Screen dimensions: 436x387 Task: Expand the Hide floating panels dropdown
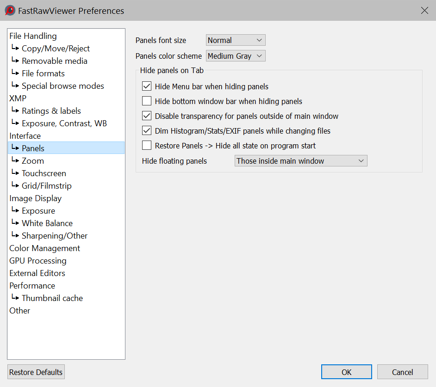300,161
